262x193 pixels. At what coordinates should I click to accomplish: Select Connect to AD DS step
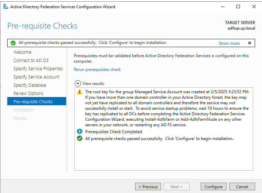[31, 61]
